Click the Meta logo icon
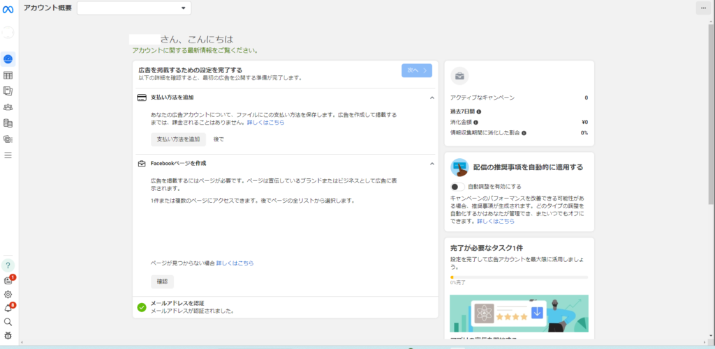This screenshot has width=715, height=349. tap(8, 8)
